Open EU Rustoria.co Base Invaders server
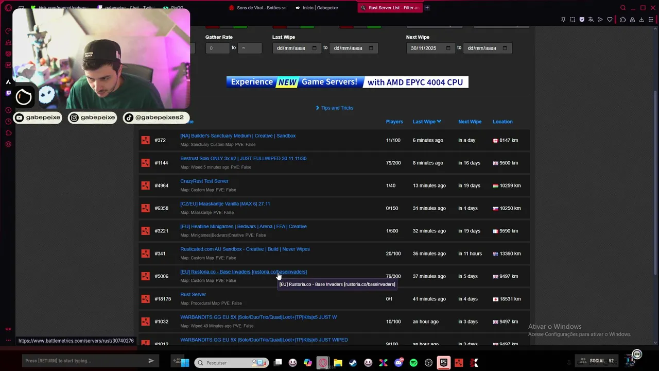This screenshot has width=659, height=371. pyautogui.click(x=244, y=272)
